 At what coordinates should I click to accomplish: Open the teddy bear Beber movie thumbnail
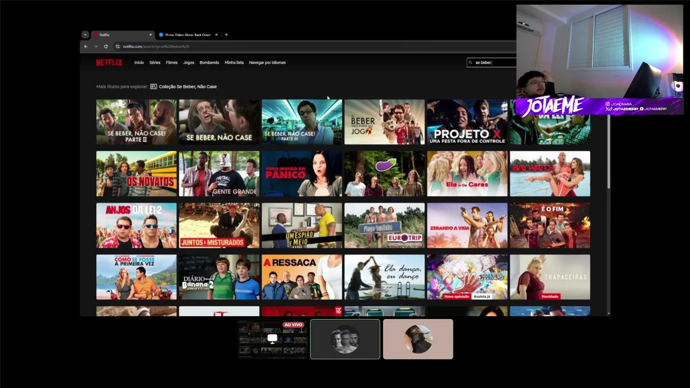(x=384, y=122)
